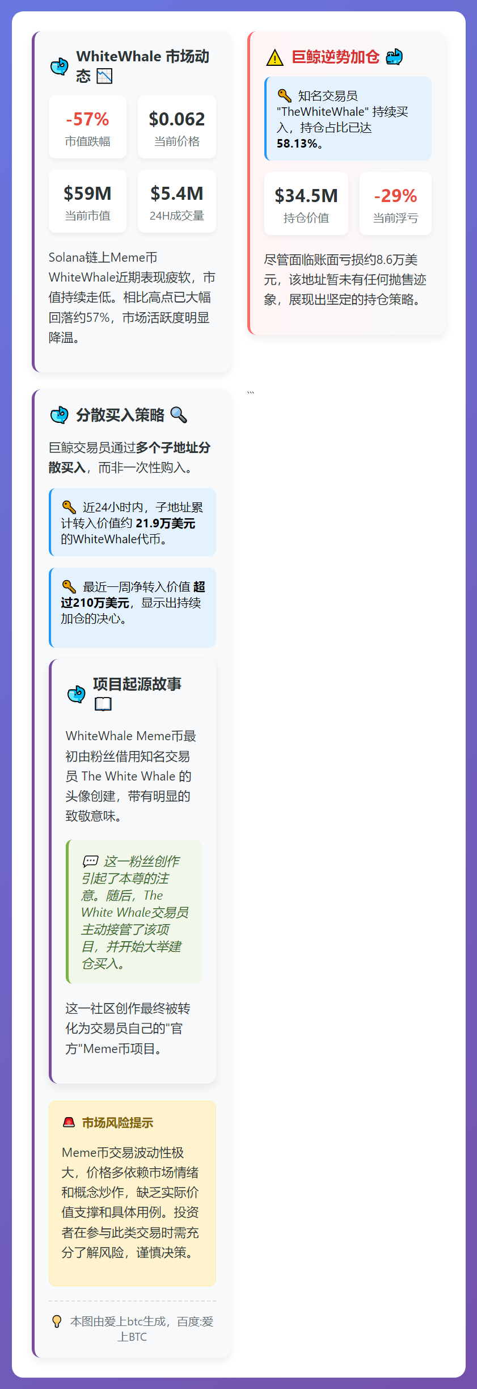Select the -57% 市值跌幅 stat card
477x1389 pixels.
pos(87,127)
